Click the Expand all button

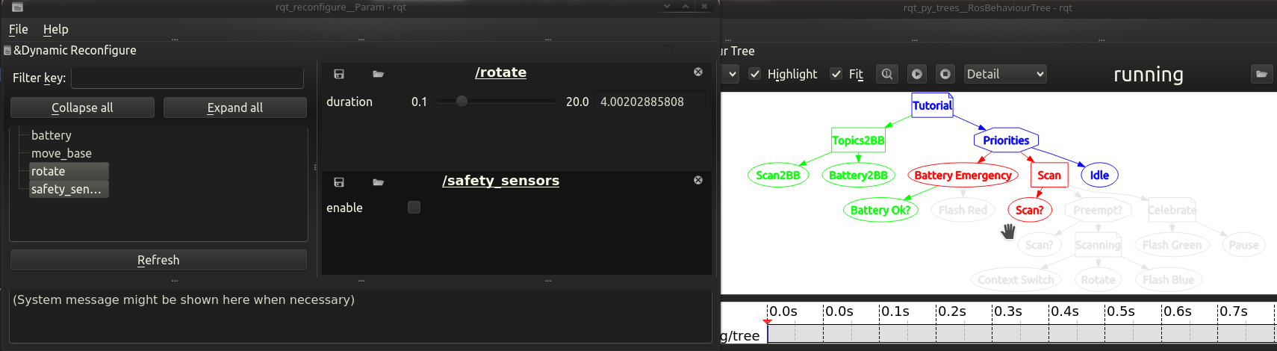click(234, 108)
